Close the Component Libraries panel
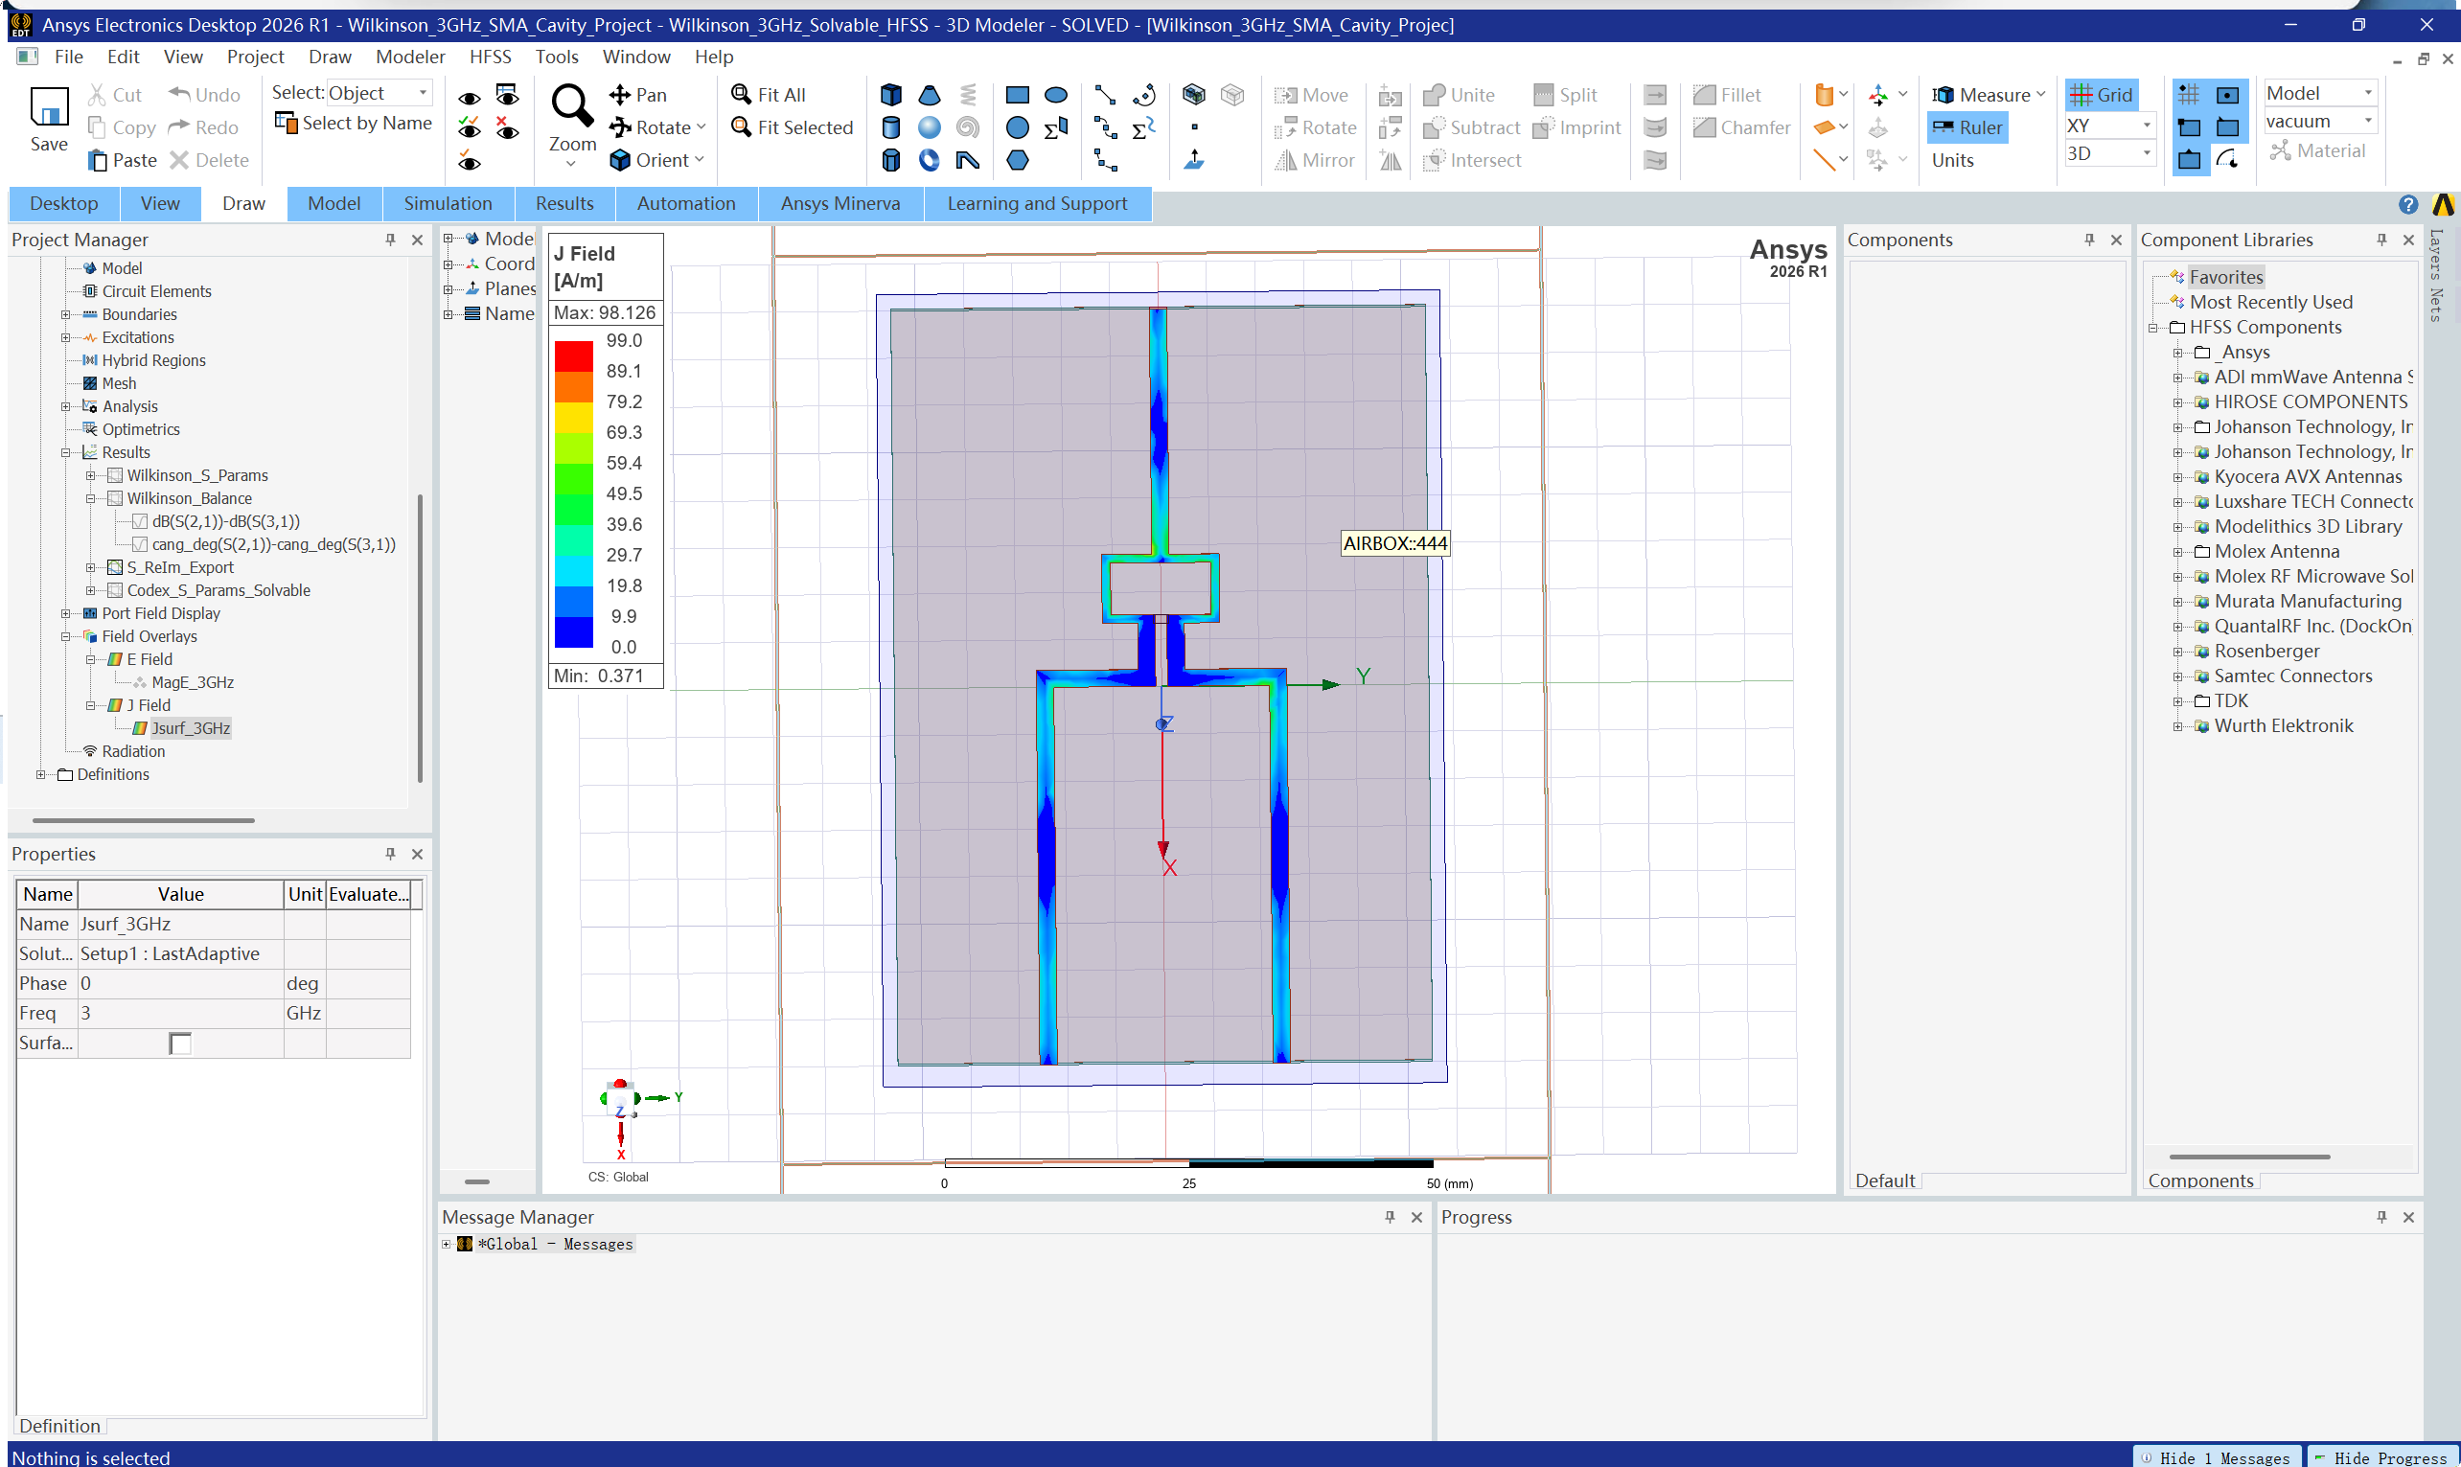This screenshot has height=1467, width=2461. click(2408, 240)
